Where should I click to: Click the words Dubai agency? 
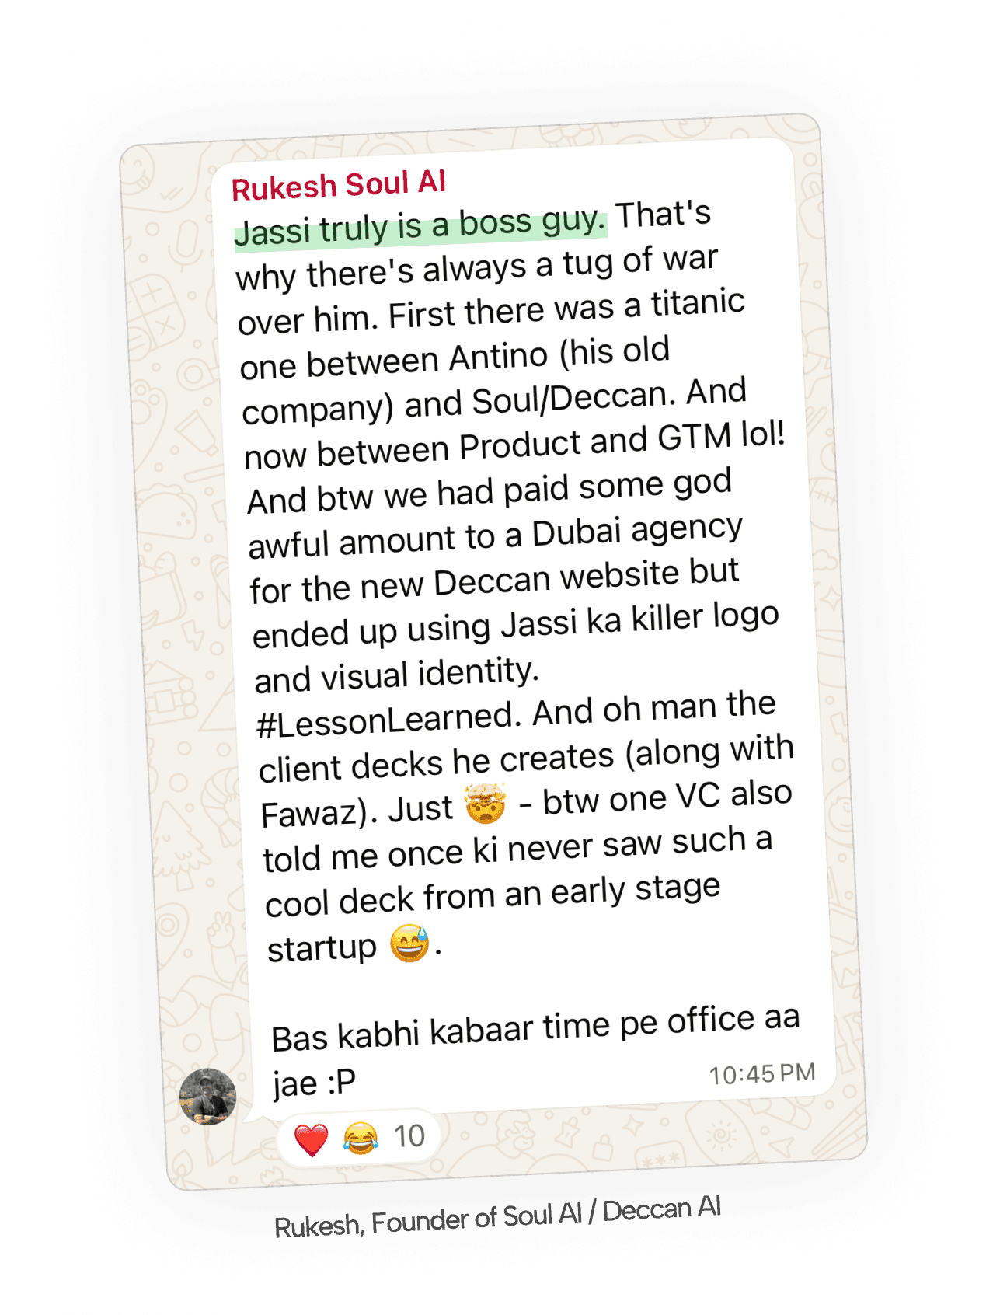click(x=638, y=529)
